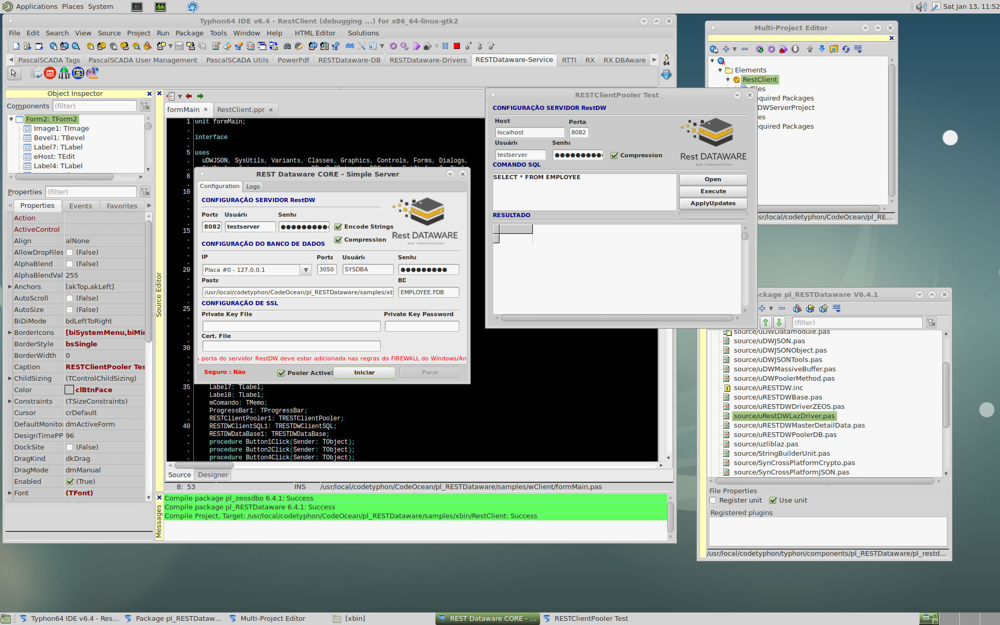Click the wrench and screwdriver options icon
The width and height of the screenshot is (1000, 625).
(361, 46)
